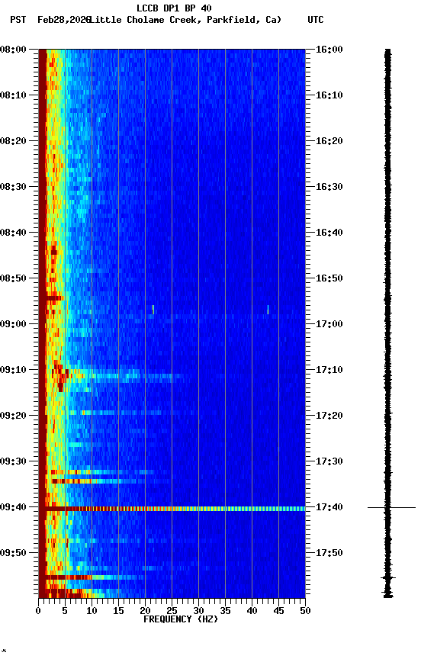The width and height of the screenshot is (421, 659).
Task: Click the 17:30 UTC time label
Action: (329, 461)
